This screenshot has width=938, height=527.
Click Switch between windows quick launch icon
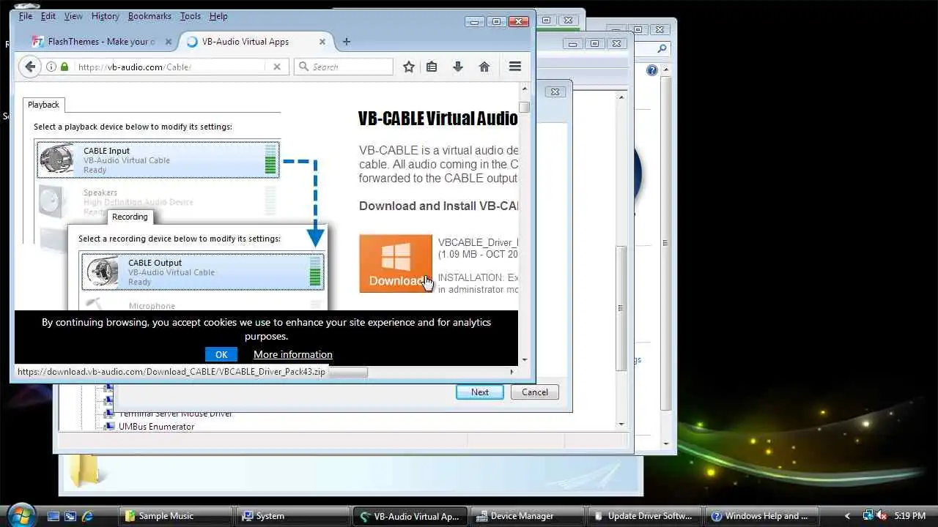(70, 516)
